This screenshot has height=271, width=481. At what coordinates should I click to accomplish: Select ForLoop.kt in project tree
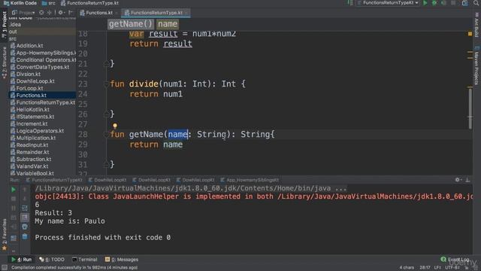pos(29,88)
